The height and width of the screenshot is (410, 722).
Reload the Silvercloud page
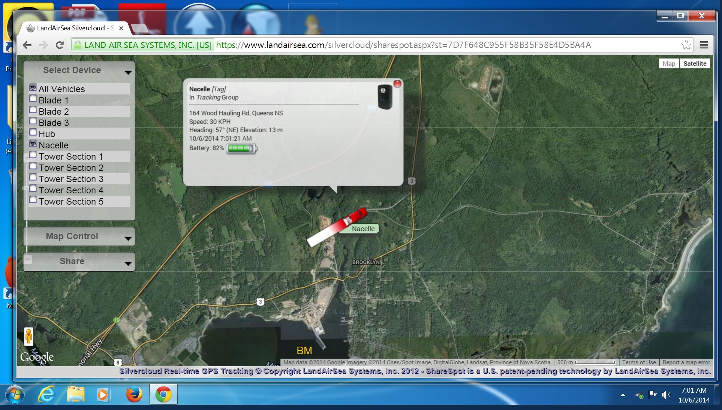click(x=60, y=45)
